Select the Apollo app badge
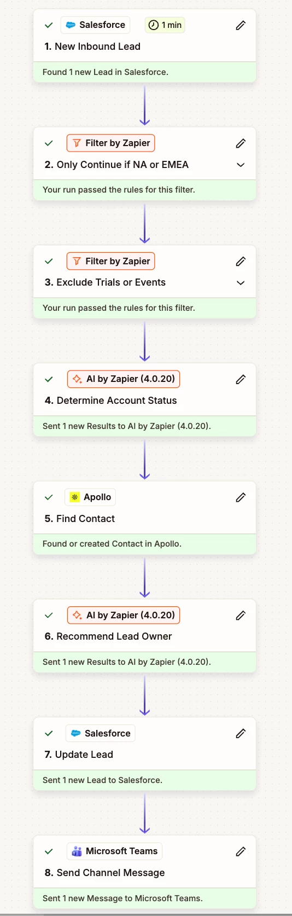 (91, 497)
